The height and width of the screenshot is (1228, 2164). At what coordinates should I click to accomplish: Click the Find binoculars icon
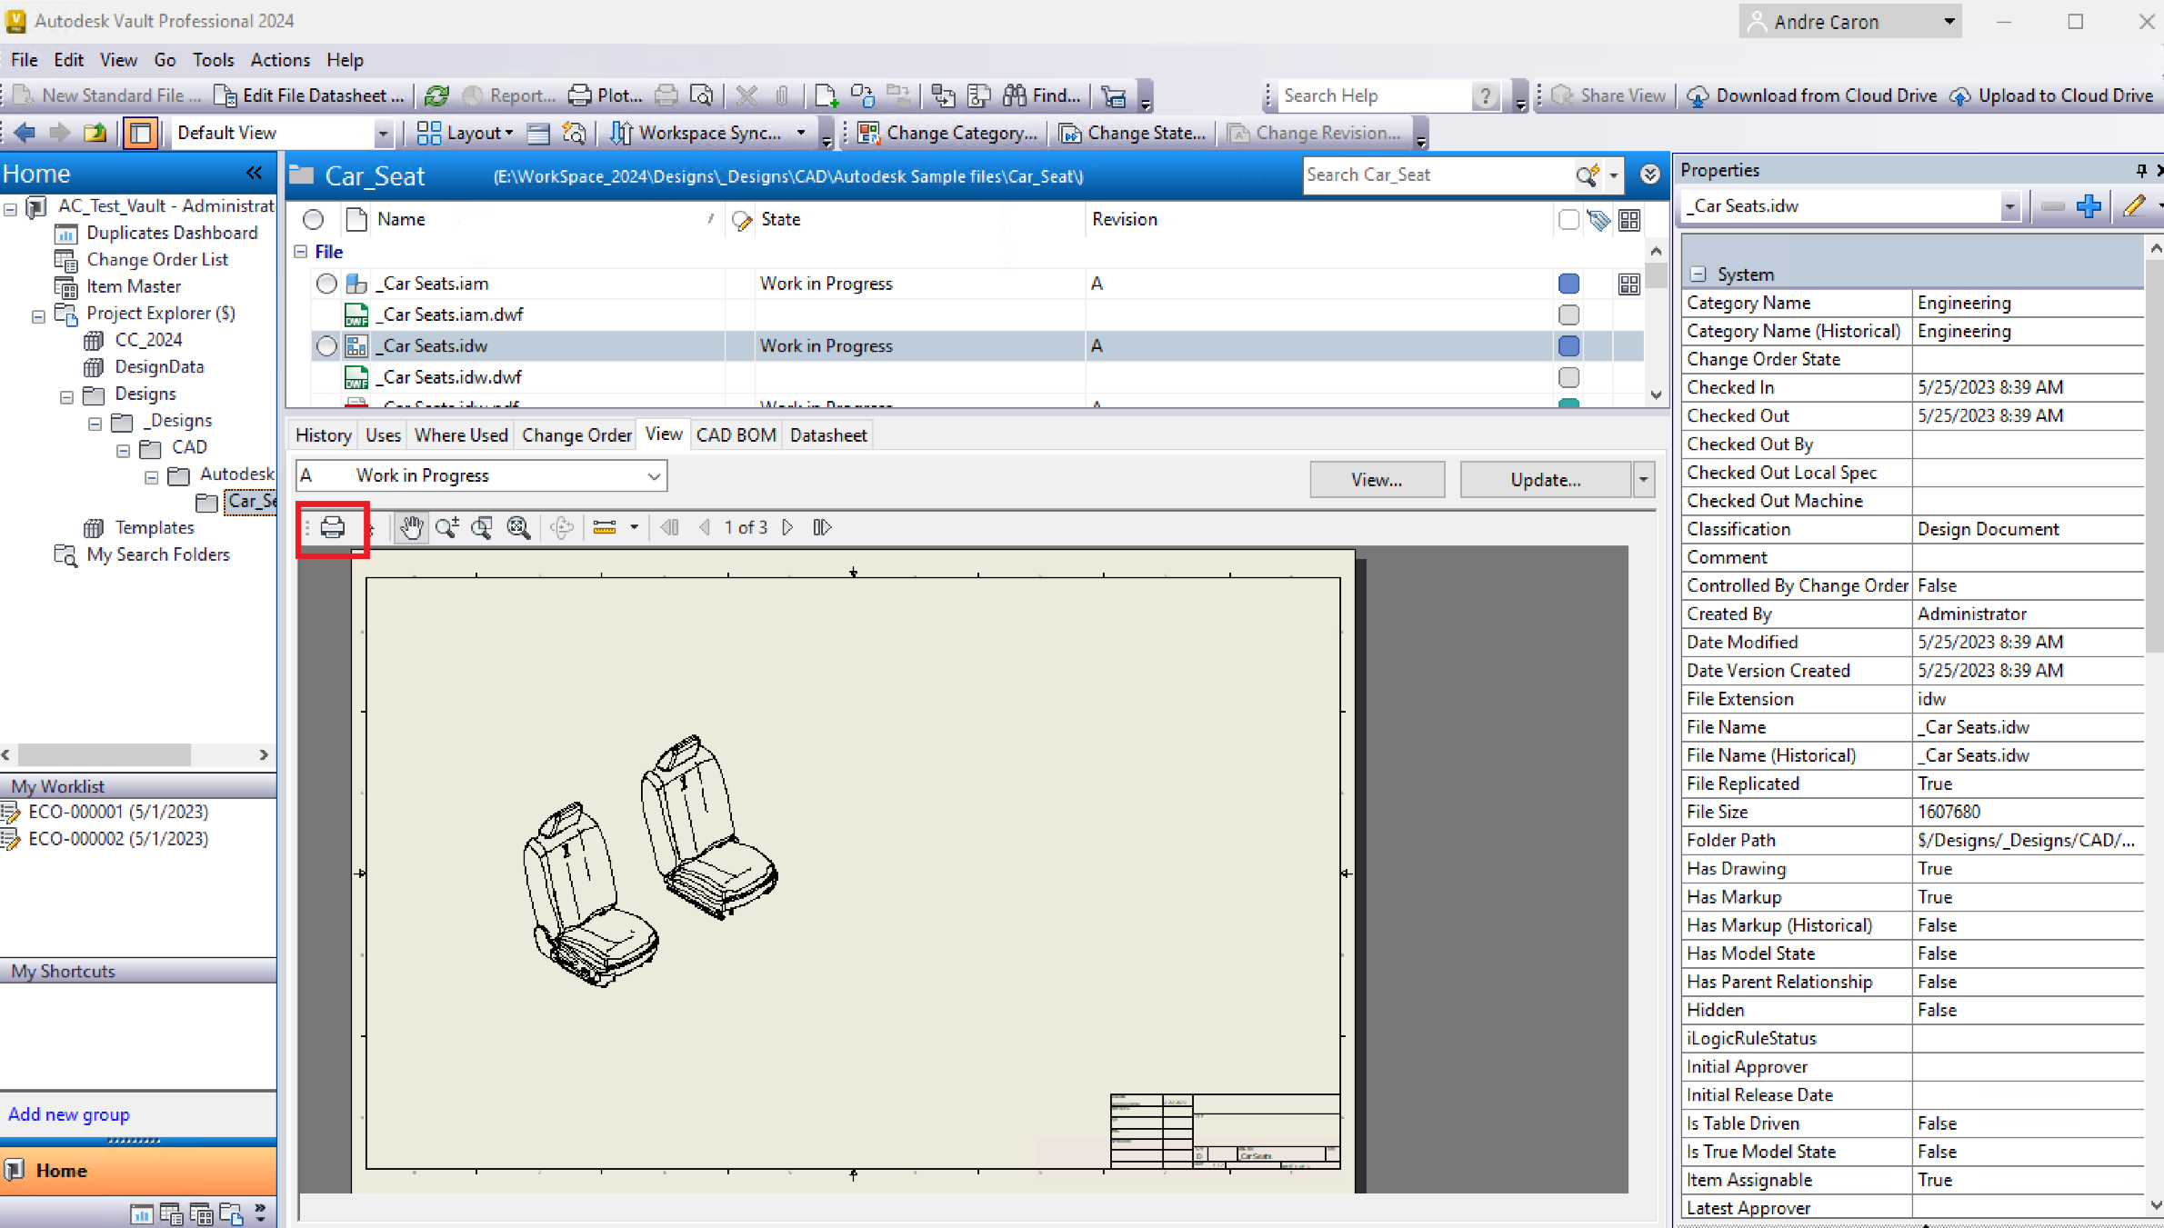[1015, 95]
